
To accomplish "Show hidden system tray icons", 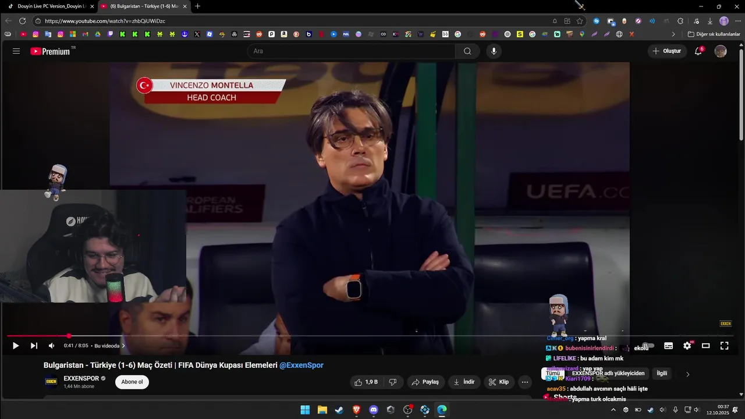I will click(x=613, y=410).
